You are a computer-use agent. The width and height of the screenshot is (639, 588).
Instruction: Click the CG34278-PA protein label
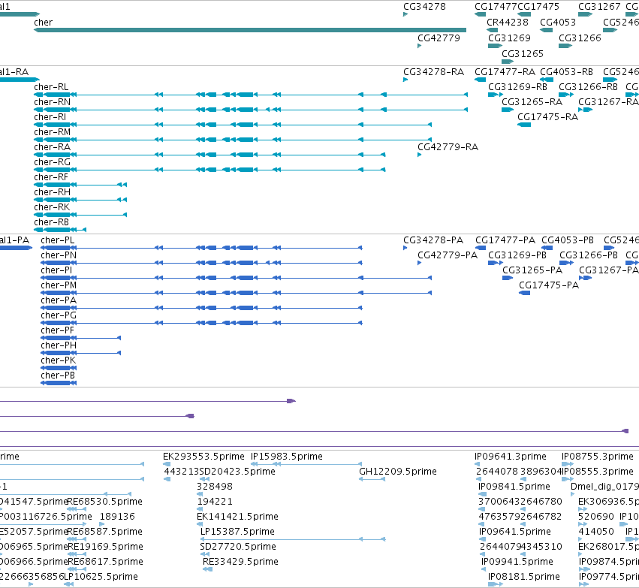point(433,240)
